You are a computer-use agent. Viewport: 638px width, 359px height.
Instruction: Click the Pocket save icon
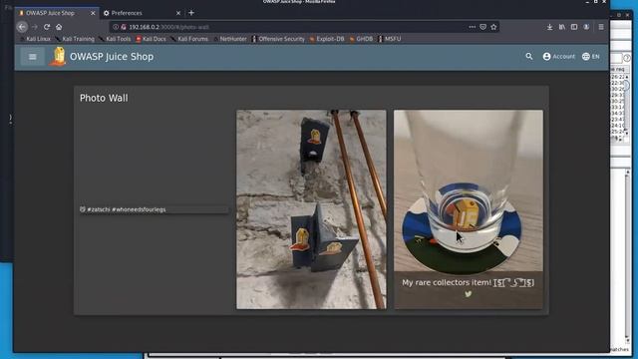pos(482,27)
